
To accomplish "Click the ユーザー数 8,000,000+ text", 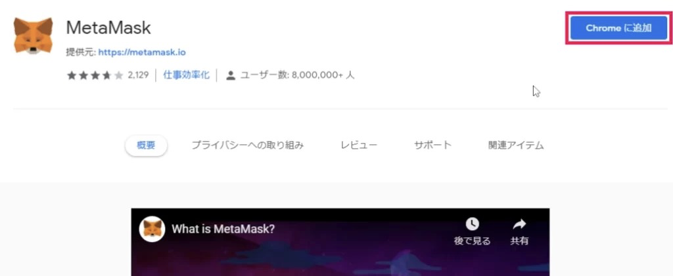I will pyautogui.click(x=297, y=75).
